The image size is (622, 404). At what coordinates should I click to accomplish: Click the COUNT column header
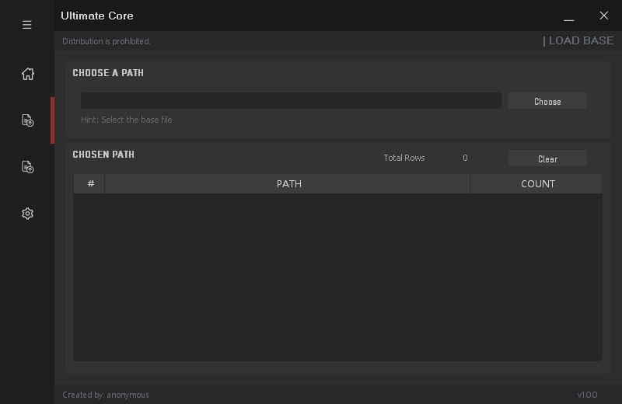click(536, 183)
